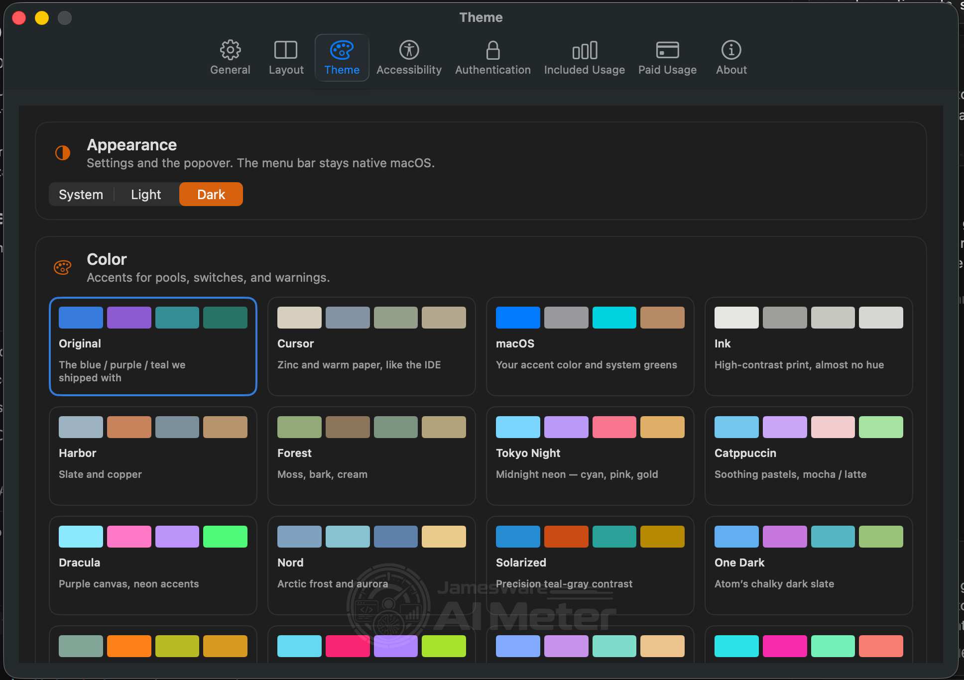Open the Accessibility figure icon

coord(409,50)
